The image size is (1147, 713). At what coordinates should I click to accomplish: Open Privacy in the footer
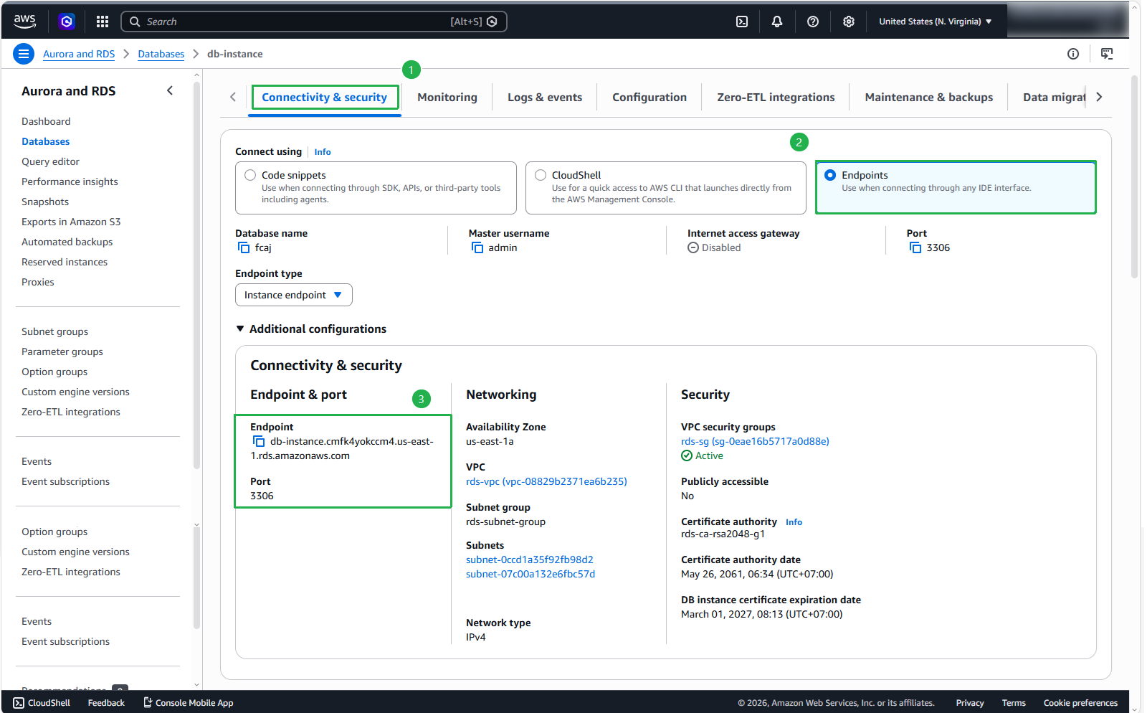[969, 703]
